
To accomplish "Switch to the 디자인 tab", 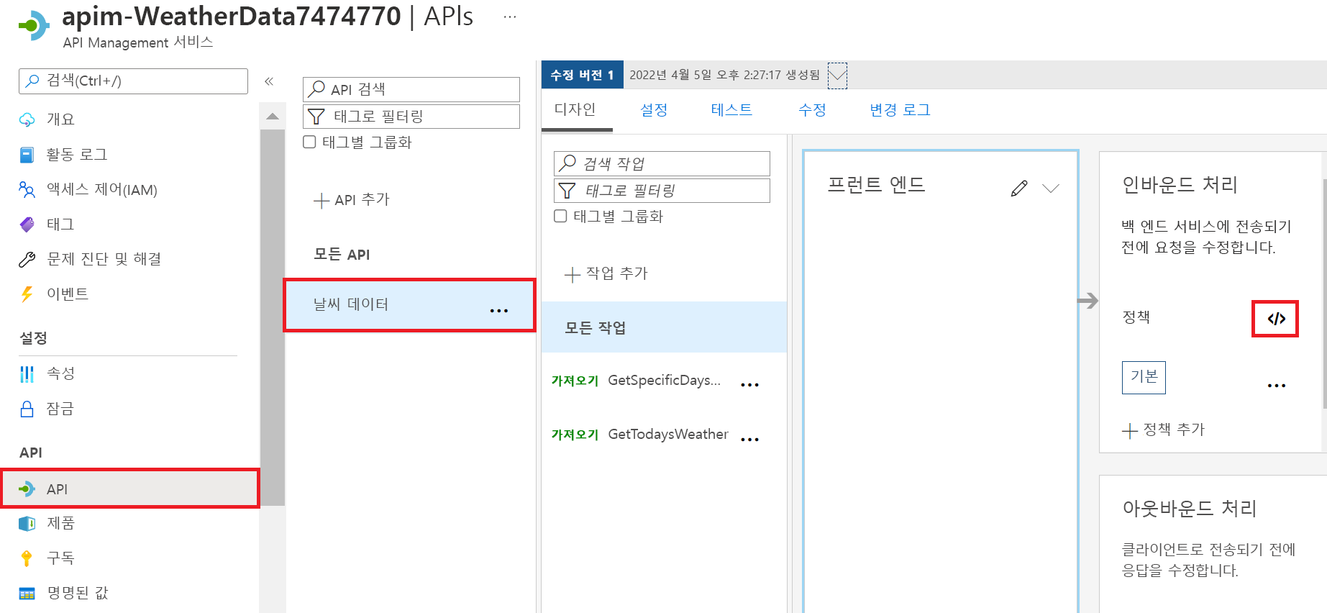I will [x=575, y=109].
